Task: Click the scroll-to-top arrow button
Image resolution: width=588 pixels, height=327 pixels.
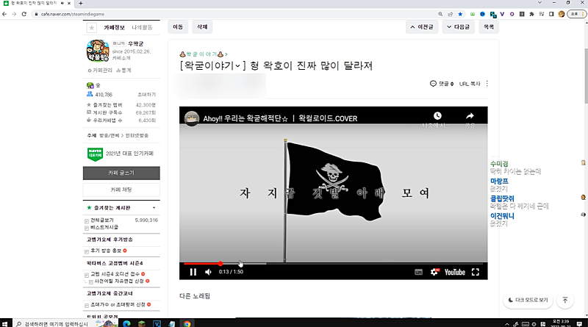Action: 565,300
